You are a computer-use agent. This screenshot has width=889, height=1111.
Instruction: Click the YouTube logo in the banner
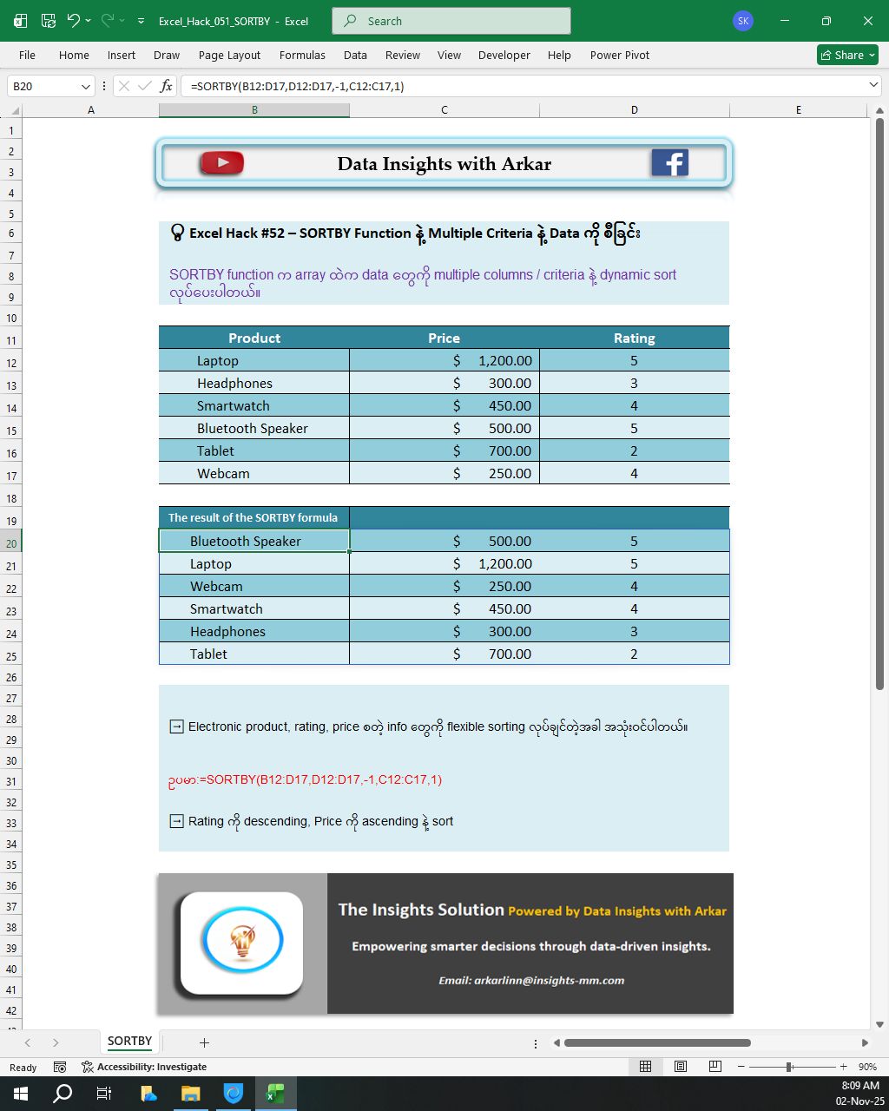[x=222, y=163]
